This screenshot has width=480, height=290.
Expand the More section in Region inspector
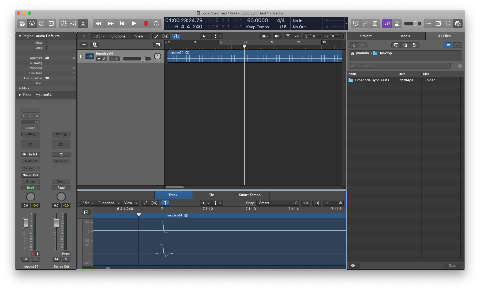20,89
